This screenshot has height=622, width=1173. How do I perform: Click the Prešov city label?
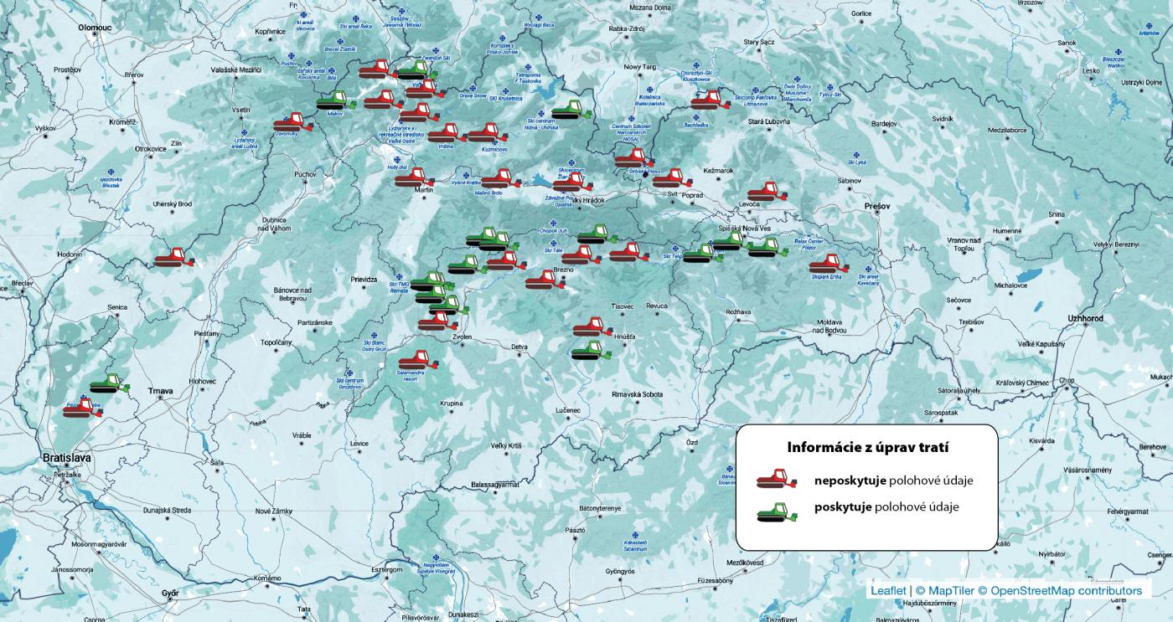878,205
